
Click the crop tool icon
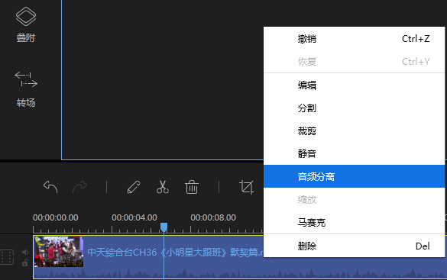(246, 187)
